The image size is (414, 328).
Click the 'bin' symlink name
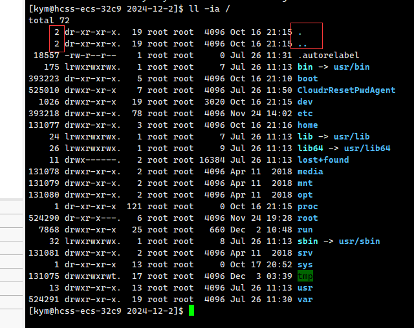305,67
